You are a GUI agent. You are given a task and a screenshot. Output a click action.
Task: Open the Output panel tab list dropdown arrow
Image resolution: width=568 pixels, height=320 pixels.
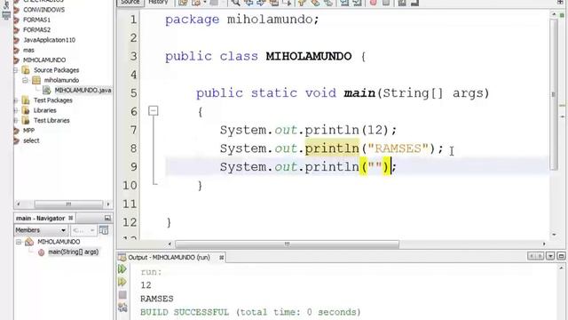(550, 256)
